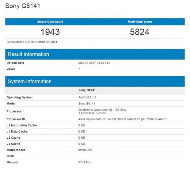Screen dimensions: 190x169
Task: Click the Views row label
Action: (11, 69)
